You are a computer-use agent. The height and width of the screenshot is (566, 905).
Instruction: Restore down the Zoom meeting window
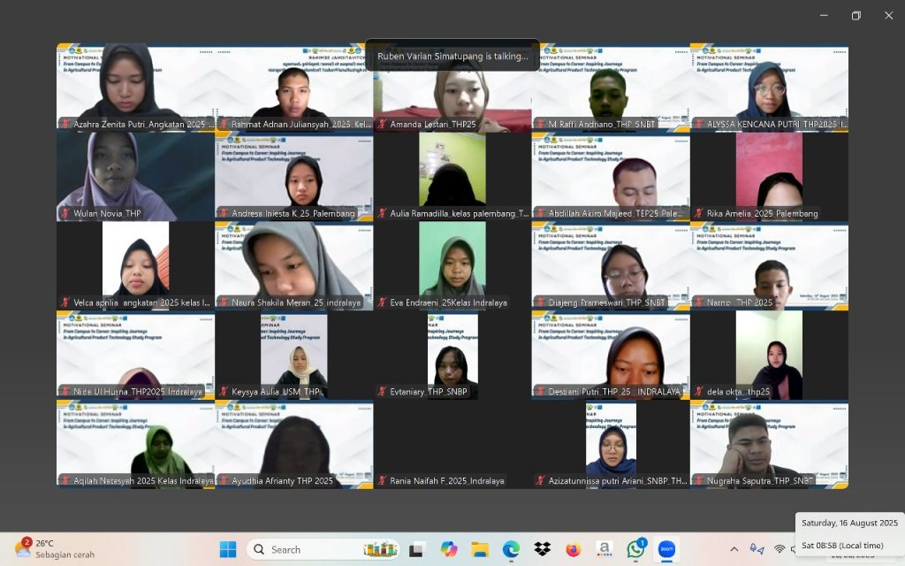pyautogui.click(x=856, y=15)
